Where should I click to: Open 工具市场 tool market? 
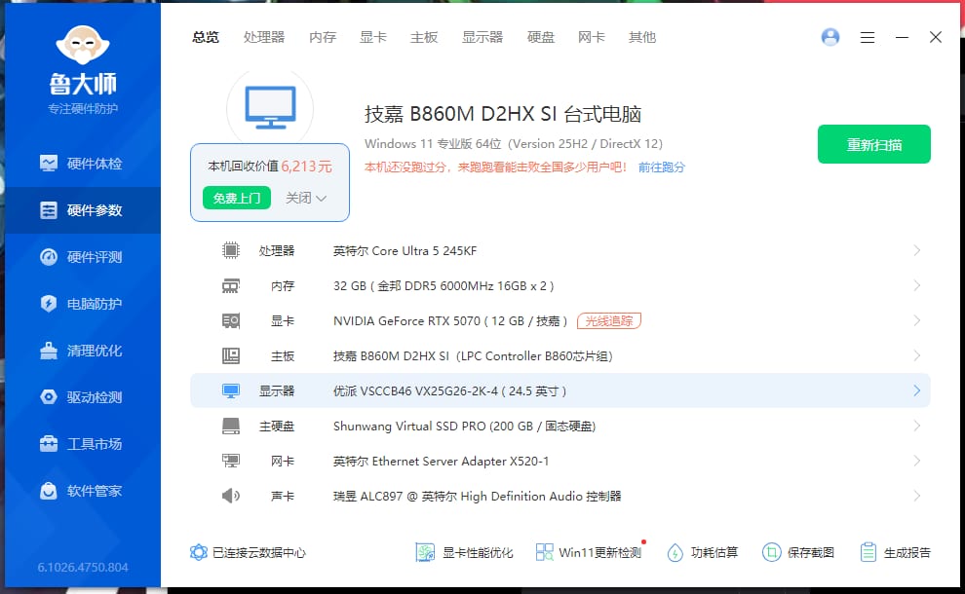point(82,444)
